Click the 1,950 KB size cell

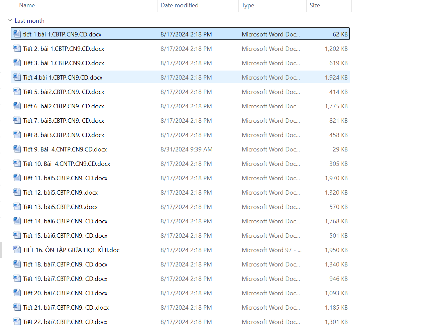click(x=336, y=250)
